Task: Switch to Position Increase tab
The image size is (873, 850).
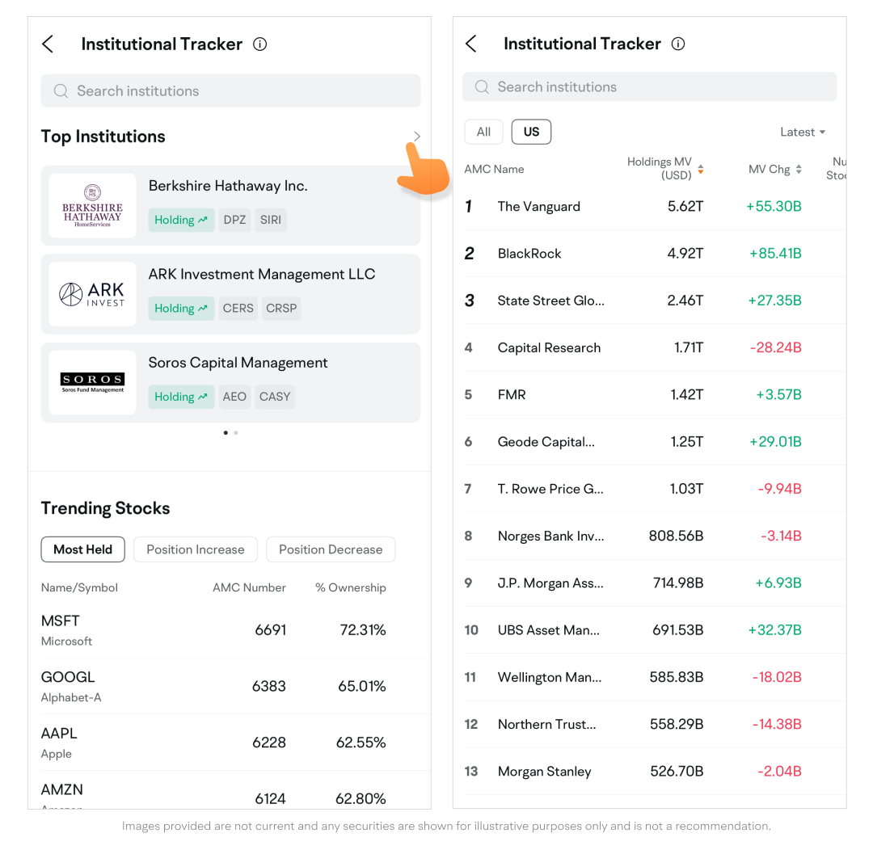Action: (x=196, y=549)
